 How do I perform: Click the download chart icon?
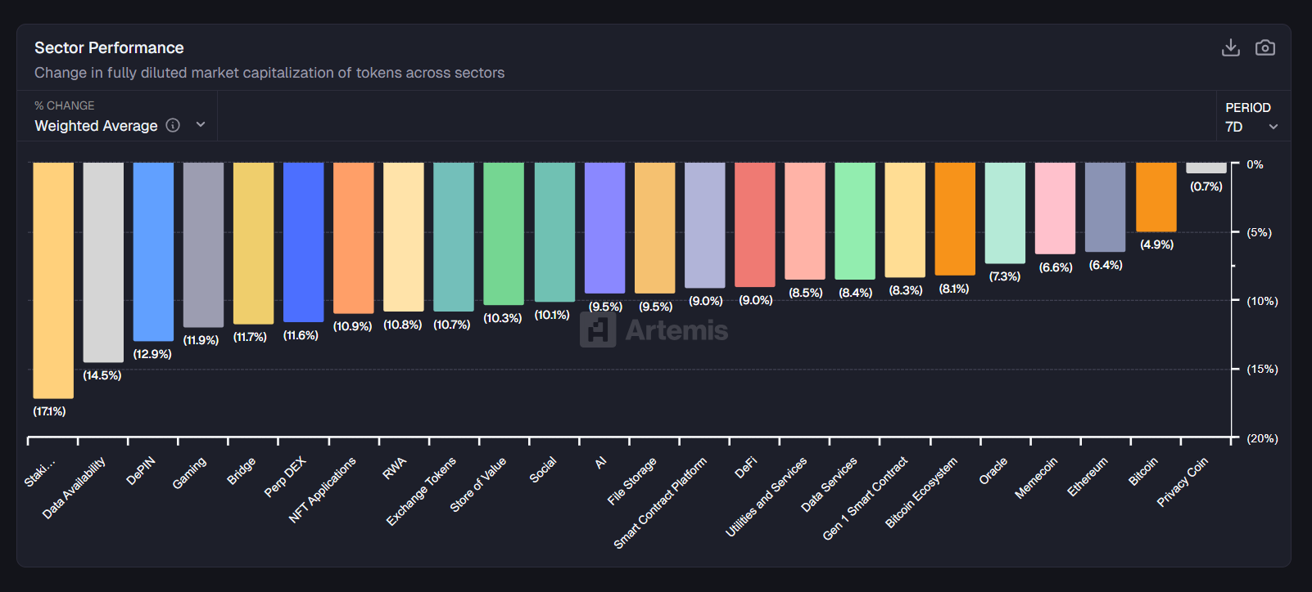click(x=1230, y=48)
